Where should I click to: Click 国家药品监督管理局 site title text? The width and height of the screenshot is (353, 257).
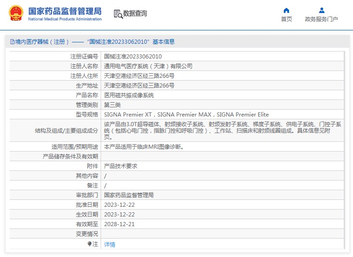tap(65, 11)
